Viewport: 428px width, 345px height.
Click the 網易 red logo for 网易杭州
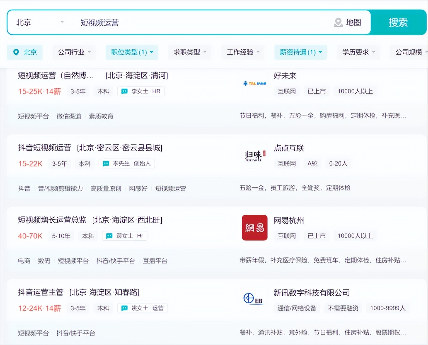tap(254, 228)
